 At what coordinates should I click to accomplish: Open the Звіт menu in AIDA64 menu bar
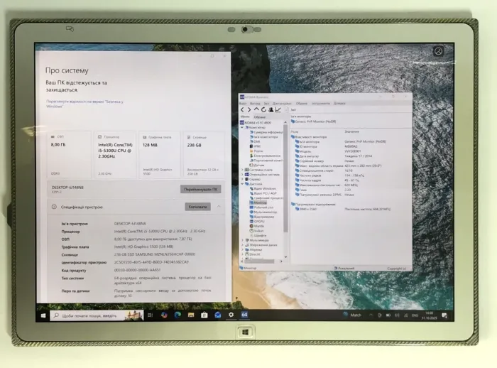(x=266, y=104)
